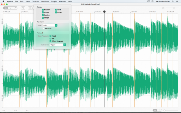181x113 pixels.
Task: Open the waveform Style dropdown
Action: (50, 25)
